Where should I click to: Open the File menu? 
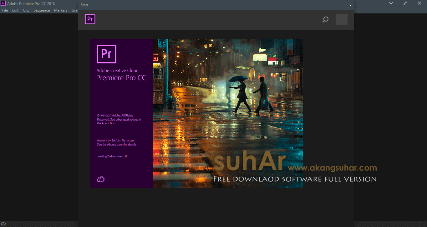coord(5,10)
